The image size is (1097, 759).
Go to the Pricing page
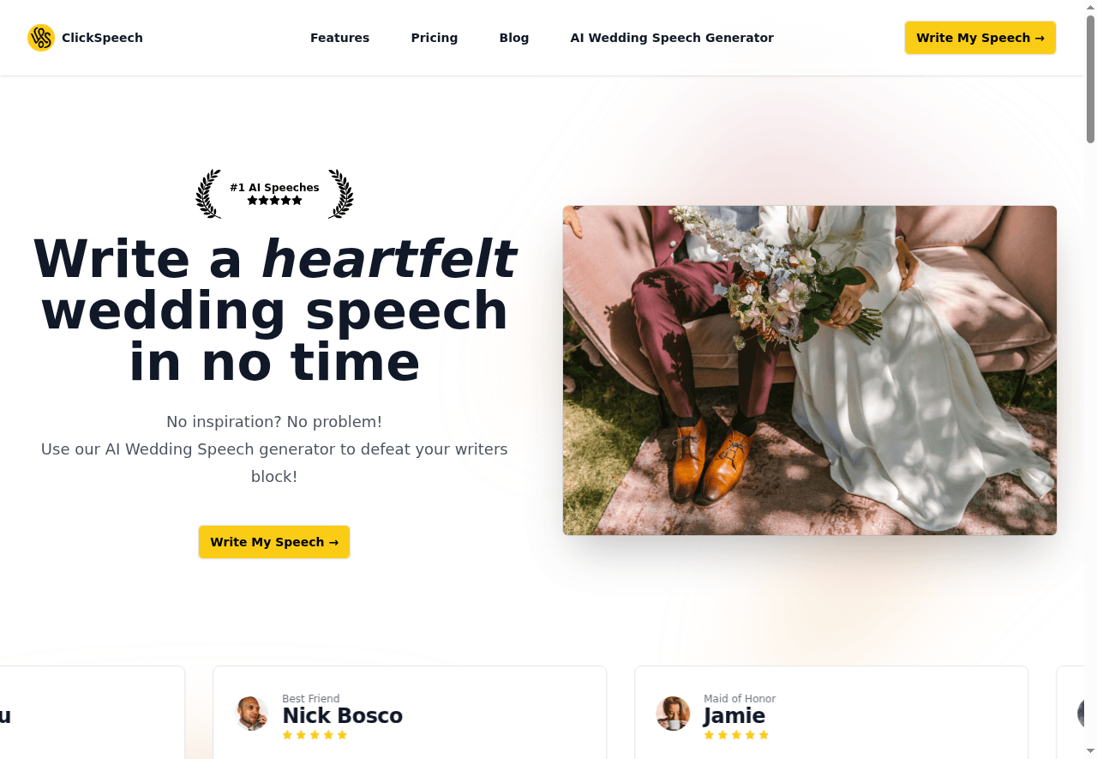(435, 38)
